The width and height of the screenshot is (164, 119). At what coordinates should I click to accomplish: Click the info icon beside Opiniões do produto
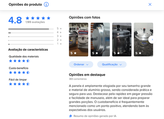click(46, 5)
